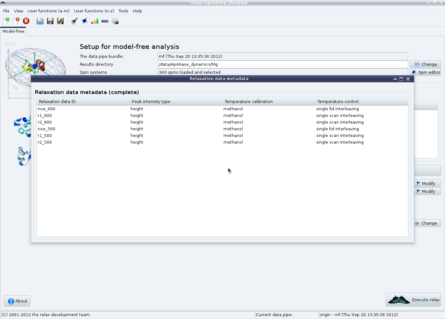The height and width of the screenshot is (319, 445).
Task: Click the Results directory path field
Action: coord(282,64)
